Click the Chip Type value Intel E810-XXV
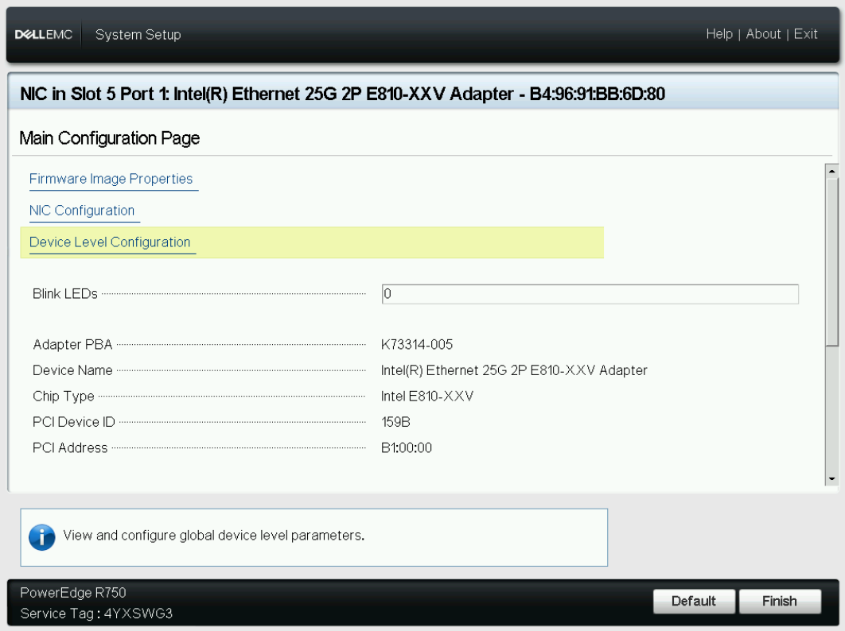845x631 pixels. point(427,397)
